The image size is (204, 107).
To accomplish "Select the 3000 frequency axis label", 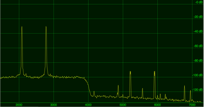I will pyautogui.click(x=54, y=105).
